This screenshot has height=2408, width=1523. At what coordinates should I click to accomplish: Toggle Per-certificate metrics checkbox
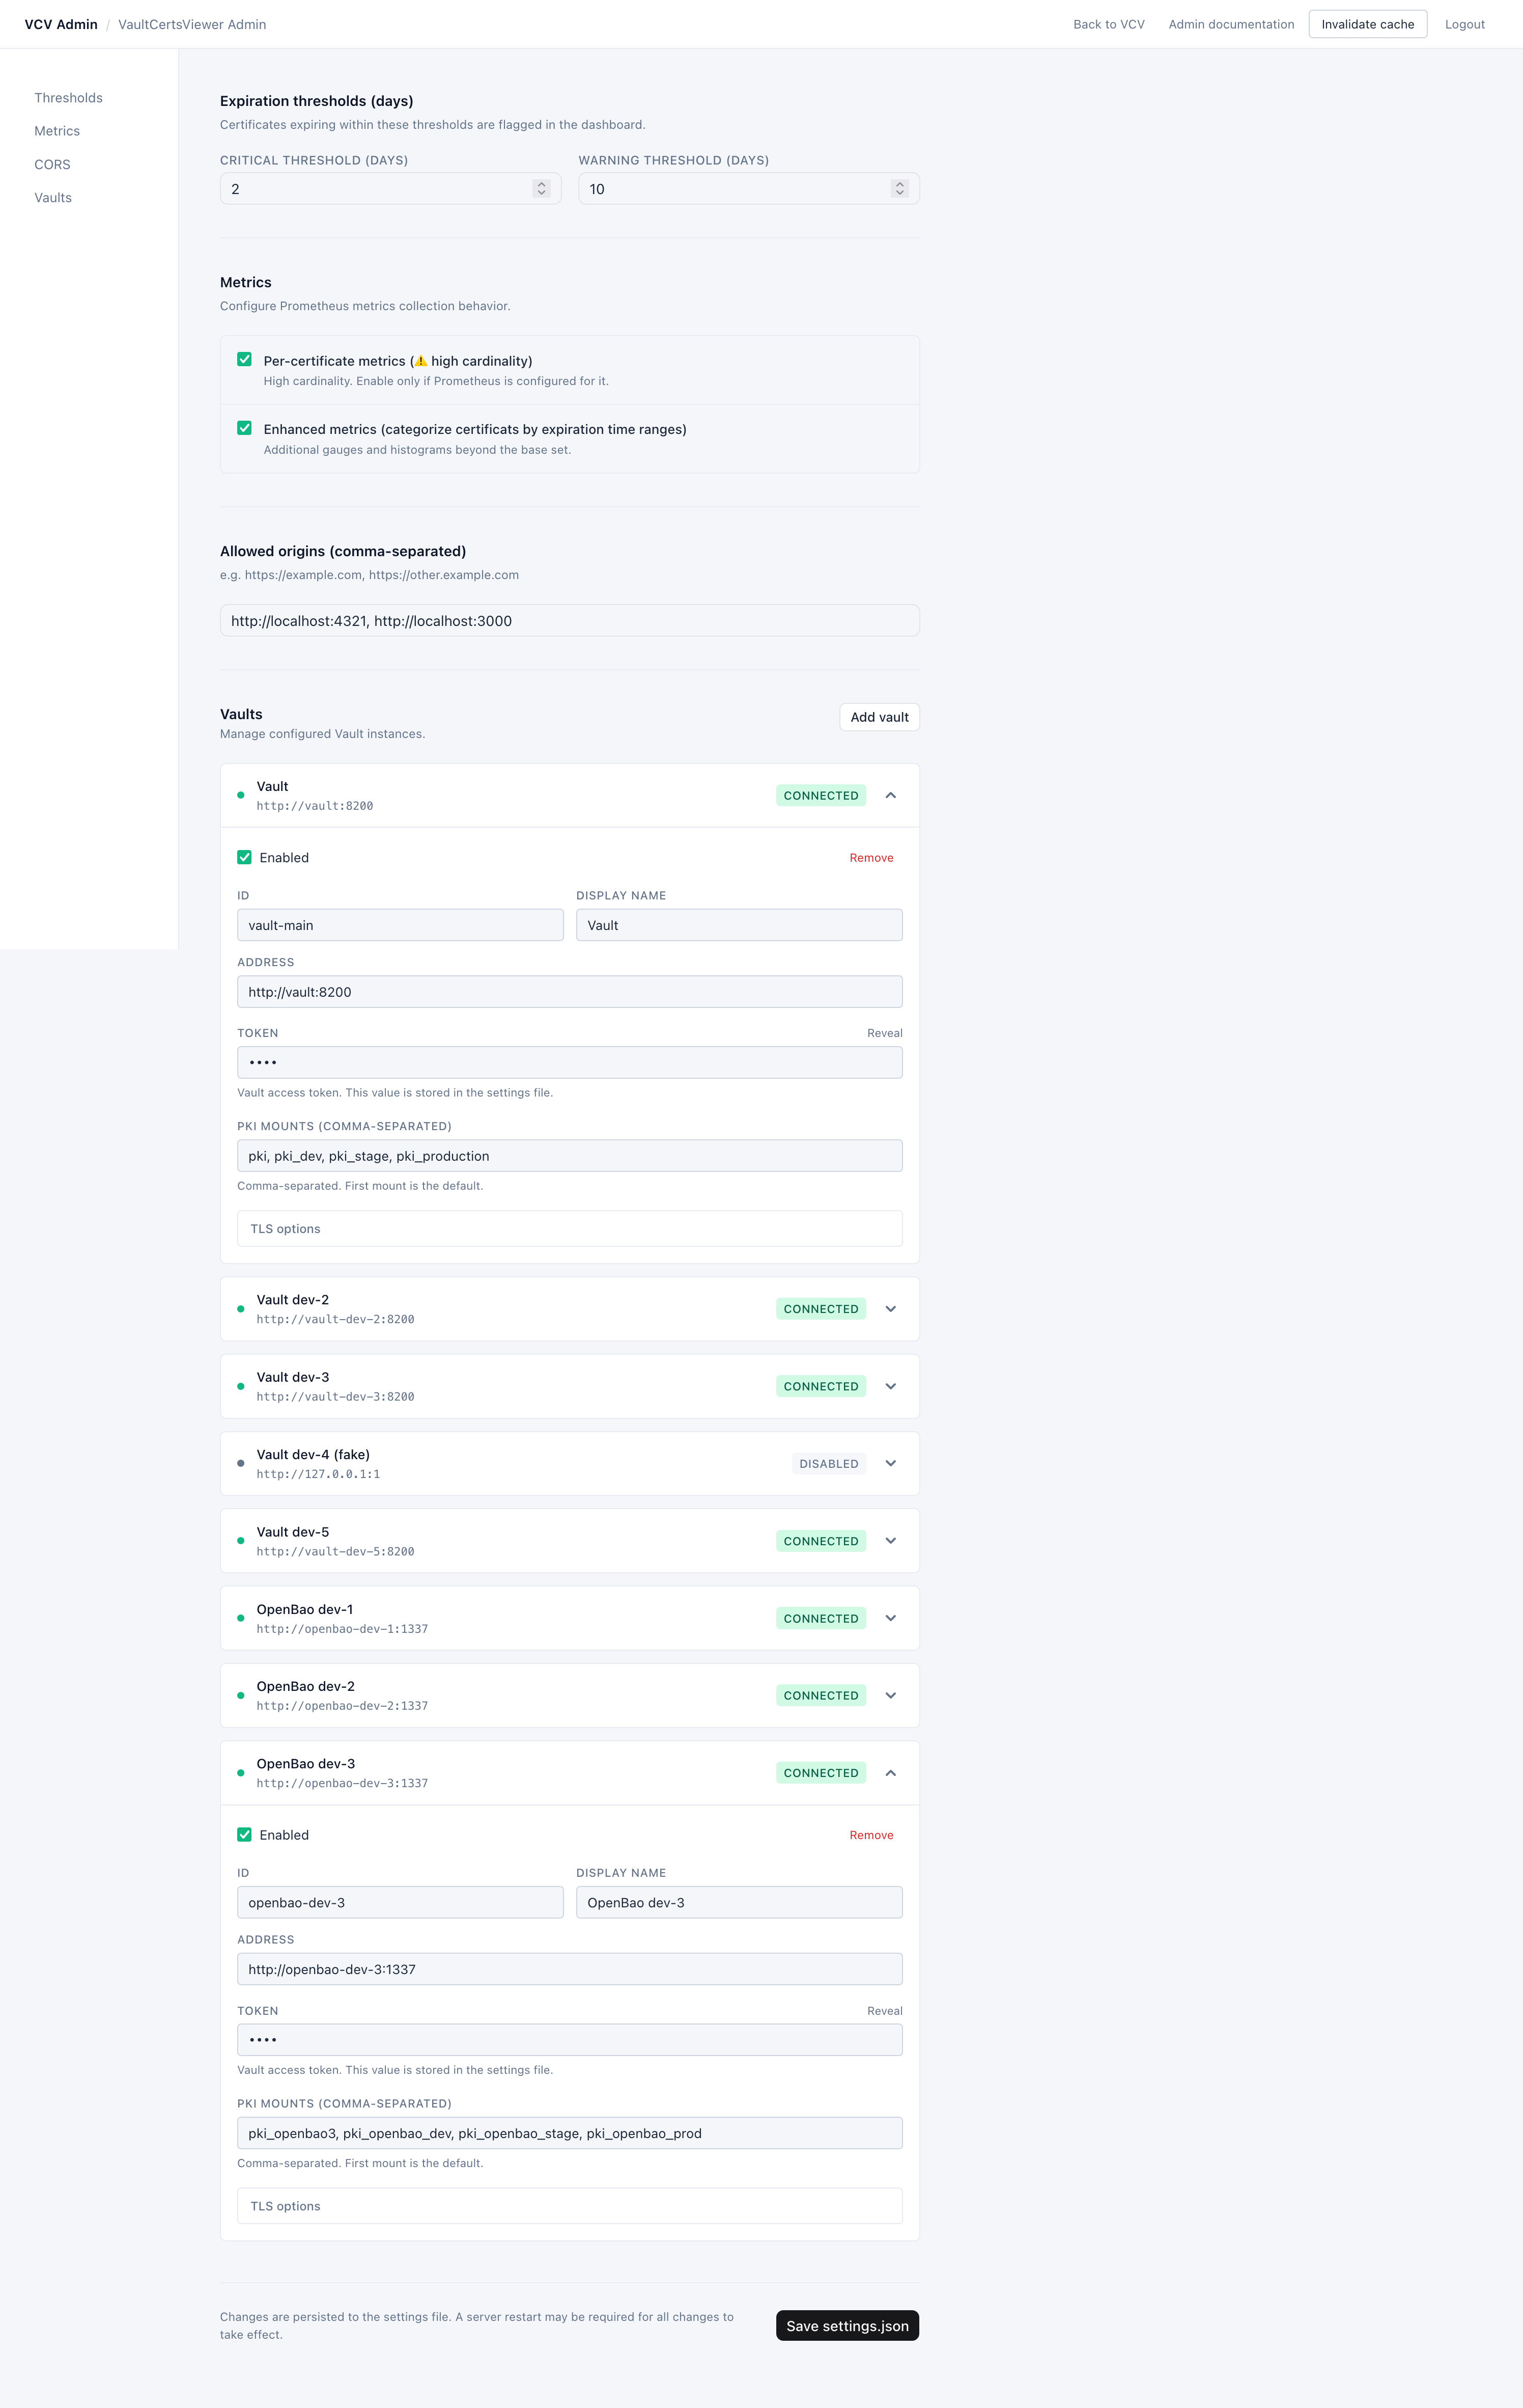click(244, 359)
